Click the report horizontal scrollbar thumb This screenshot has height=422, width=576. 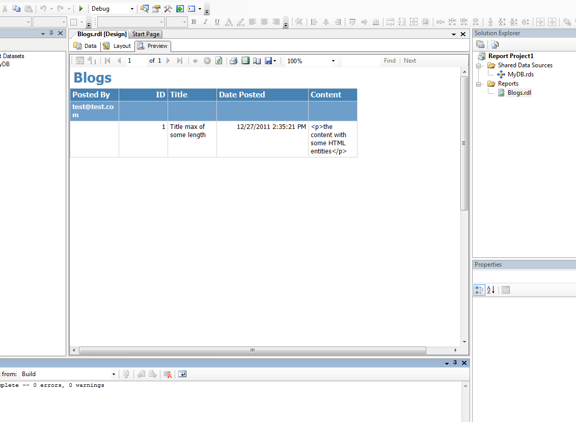point(253,350)
